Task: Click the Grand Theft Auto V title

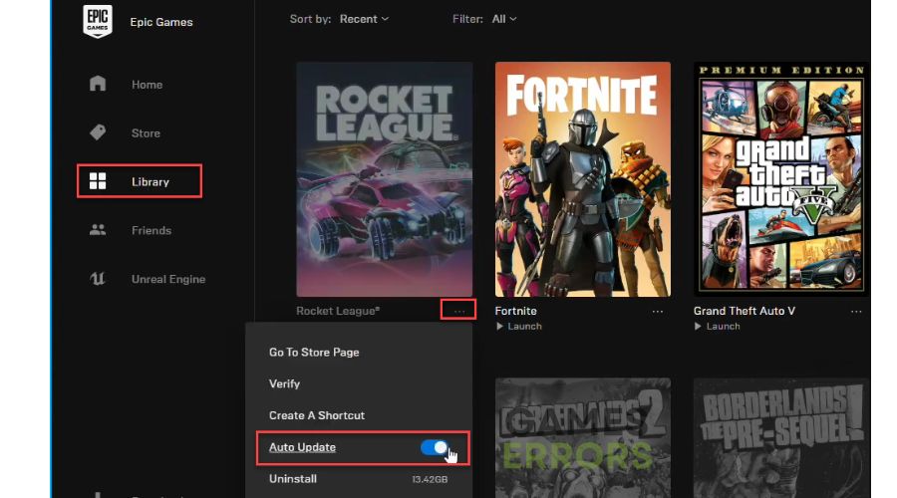Action: coord(745,311)
